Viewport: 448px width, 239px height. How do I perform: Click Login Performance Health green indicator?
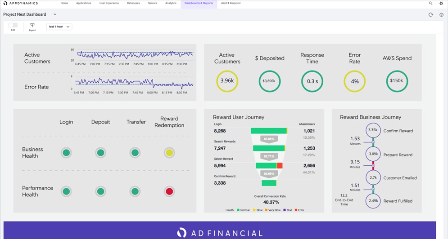tap(66, 191)
